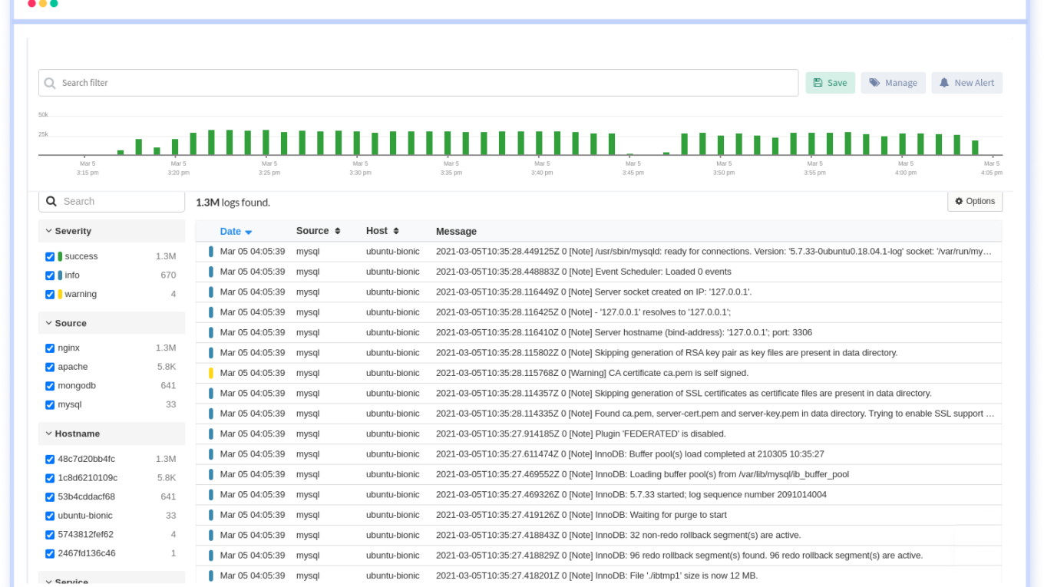The width and height of the screenshot is (1044, 587).
Task: Click the nginx count 1.3M value
Action: (x=166, y=348)
